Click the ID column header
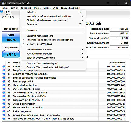This screenshot has height=123, width=131. pyautogui.click(x=9, y=63)
